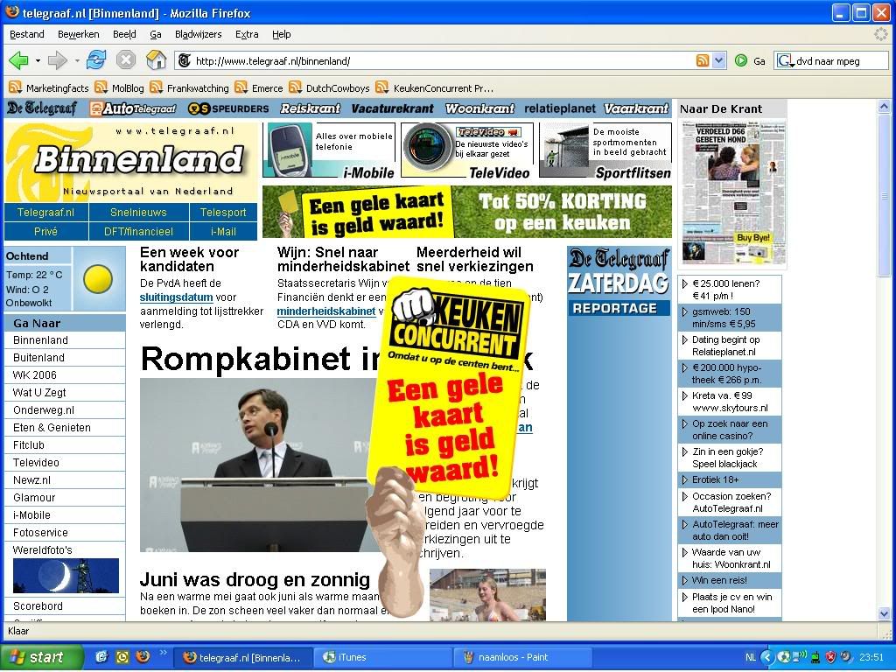Screen dimensions: 896x672
Task: Click the Stop loading icon
Action: coord(126,60)
